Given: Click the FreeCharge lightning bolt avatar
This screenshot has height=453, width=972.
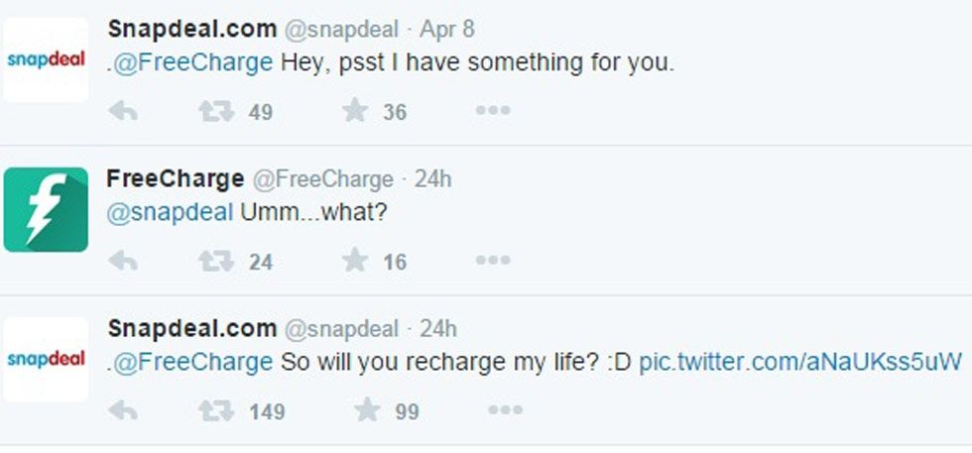Looking at the screenshot, I should pyautogui.click(x=46, y=209).
